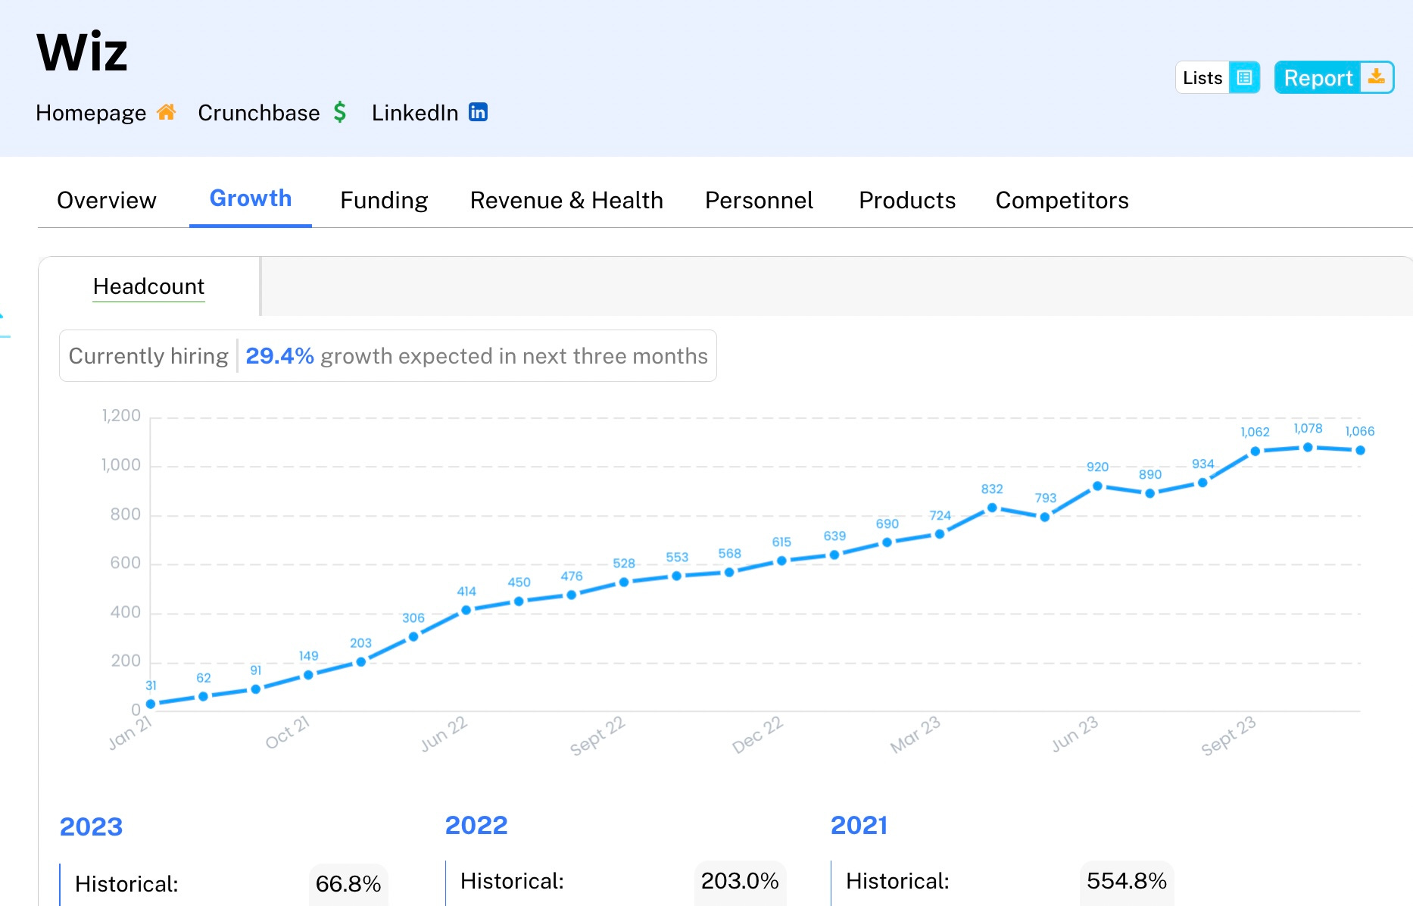Click the first data point labeled 31
This screenshot has width=1413, height=906.
pyautogui.click(x=151, y=704)
